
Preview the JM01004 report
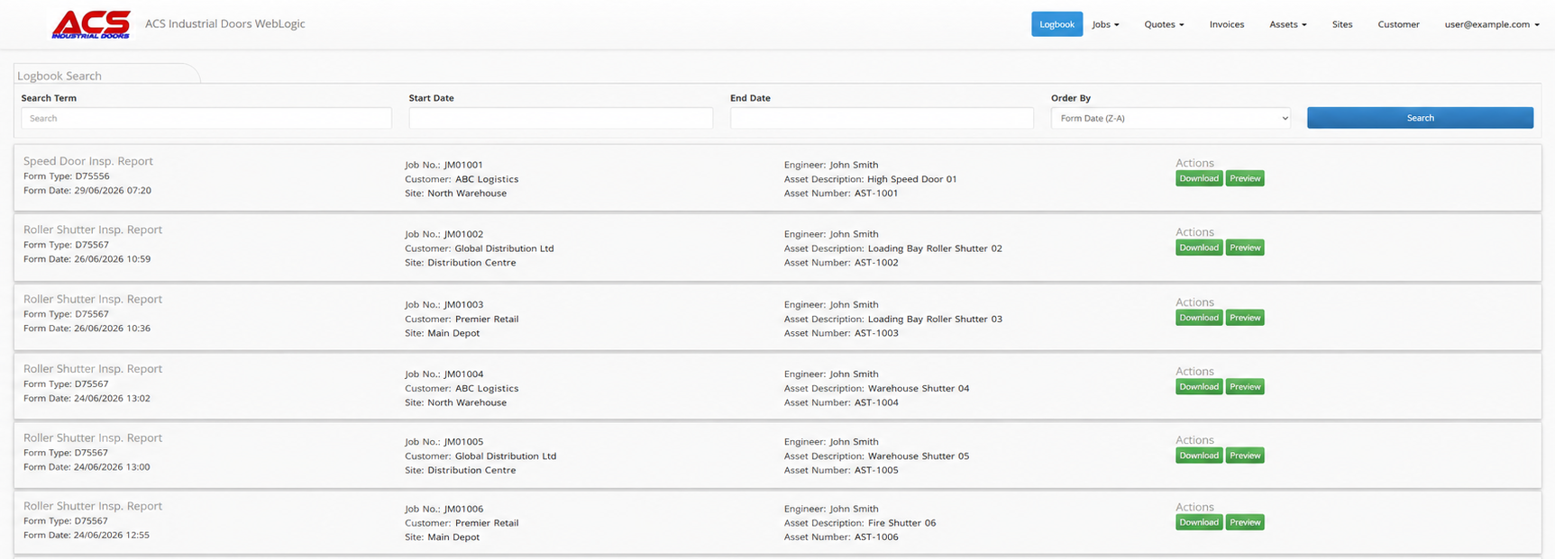coord(1245,387)
